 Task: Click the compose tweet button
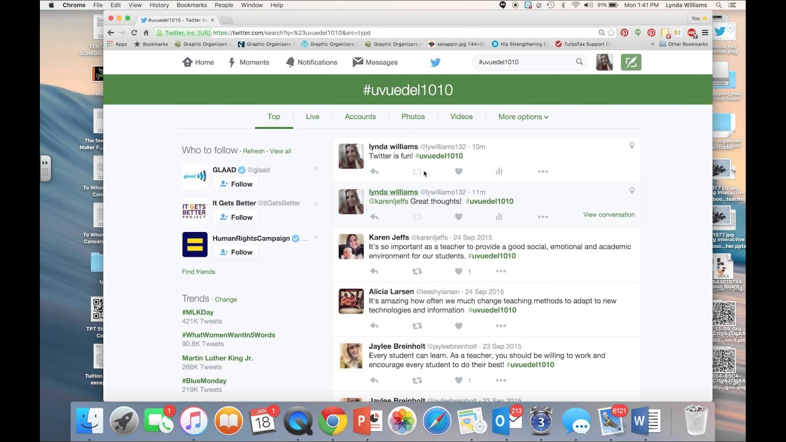pyautogui.click(x=631, y=62)
